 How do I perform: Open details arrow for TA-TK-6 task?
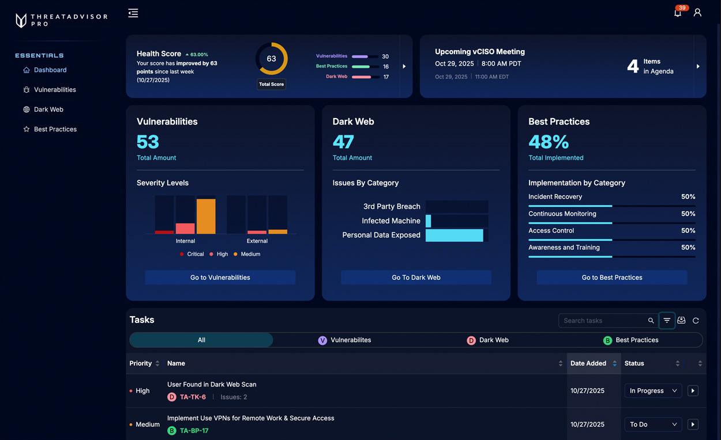pos(693,390)
